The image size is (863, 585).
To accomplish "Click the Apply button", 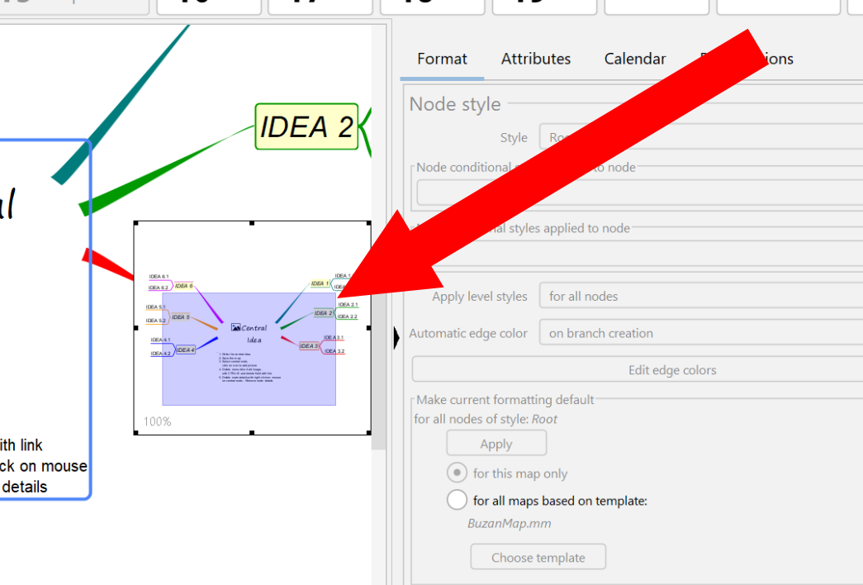I will click(x=496, y=444).
